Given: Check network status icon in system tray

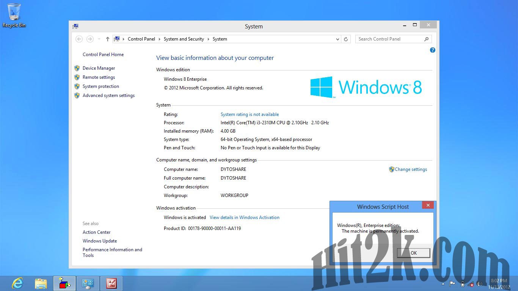Looking at the screenshot, I should tap(471, 283).
